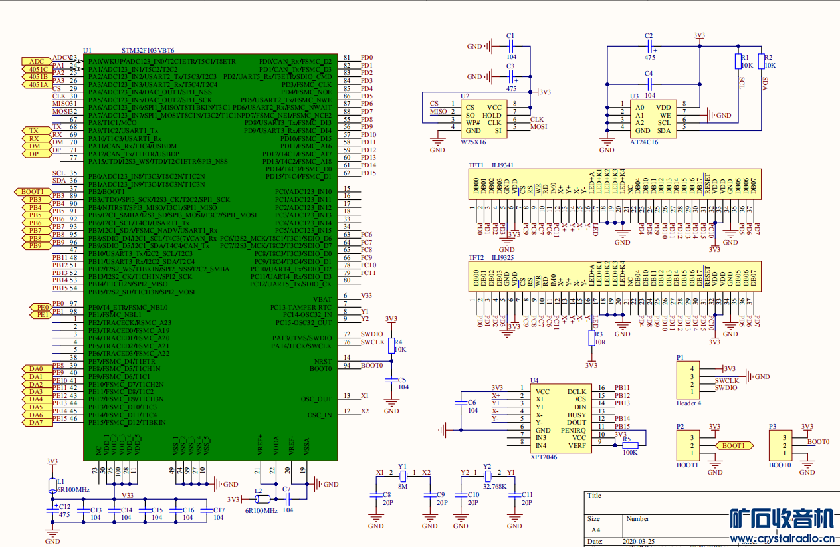The width and height of the screenshot is (840, 547).
Task: Select the polarized capacitor C12 symbol
Action: coord(52,509)
